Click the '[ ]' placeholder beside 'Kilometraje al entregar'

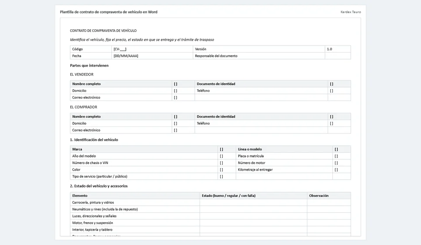[336, 170]
